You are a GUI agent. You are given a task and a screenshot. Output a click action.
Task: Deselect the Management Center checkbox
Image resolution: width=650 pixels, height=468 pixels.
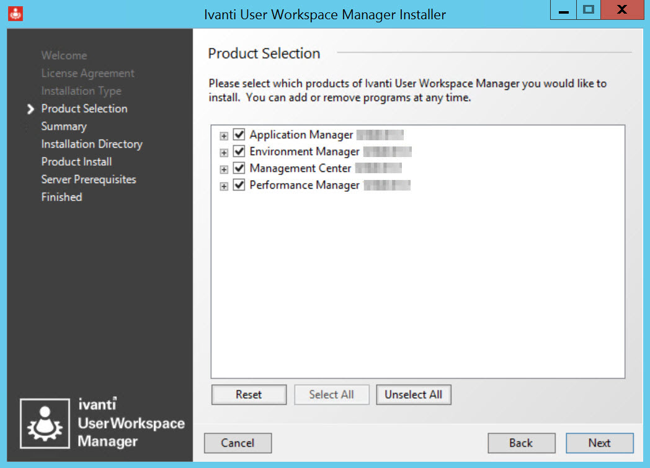click(x=239, y=169)
